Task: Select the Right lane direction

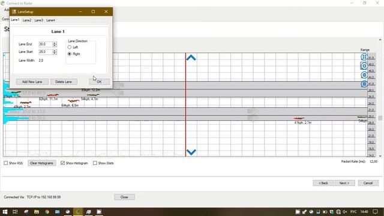Action: point(70,53)
